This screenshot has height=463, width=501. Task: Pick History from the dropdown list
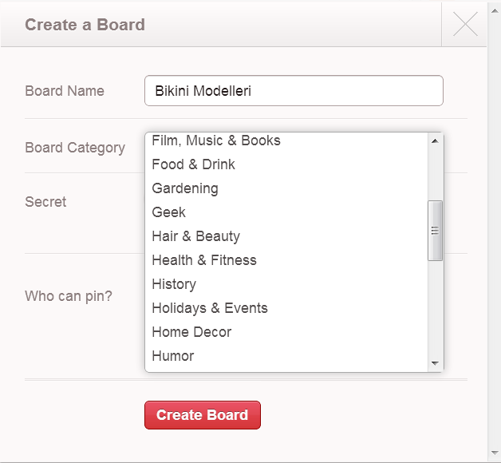tap(174, 284)
